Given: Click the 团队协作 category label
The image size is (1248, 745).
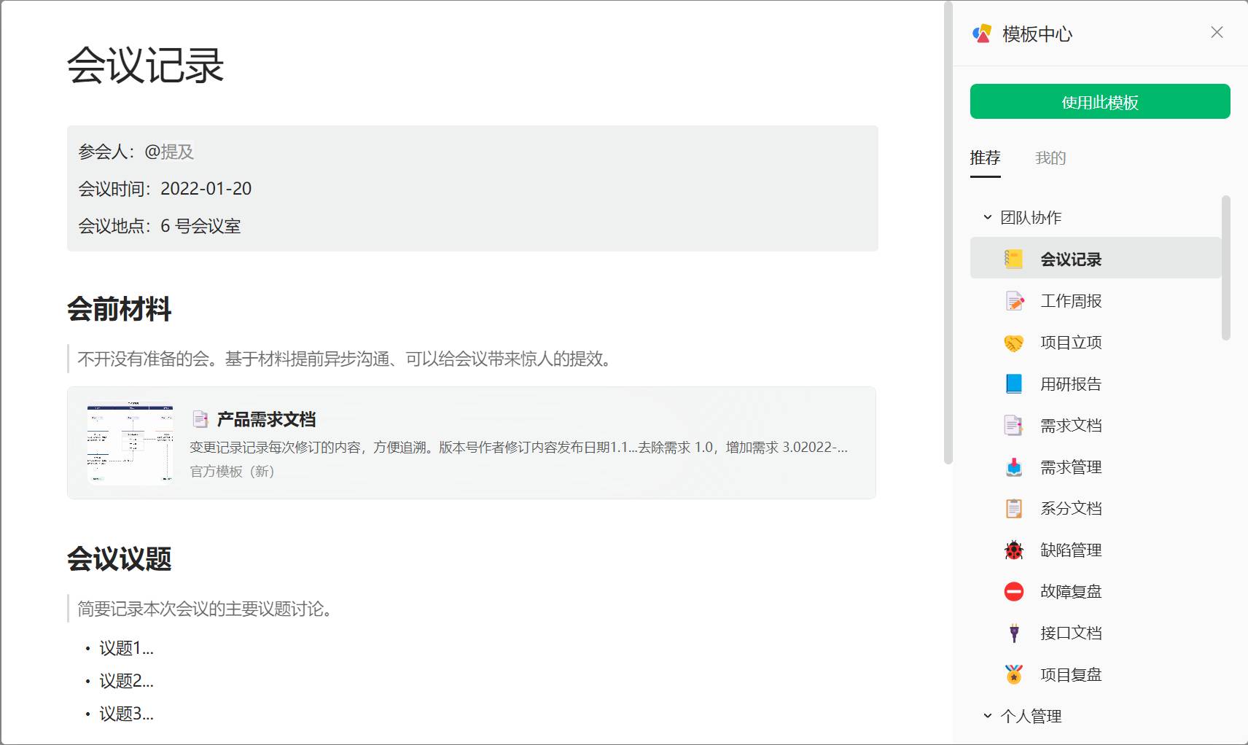Looking at the screenshot, I should [1031, 217].
